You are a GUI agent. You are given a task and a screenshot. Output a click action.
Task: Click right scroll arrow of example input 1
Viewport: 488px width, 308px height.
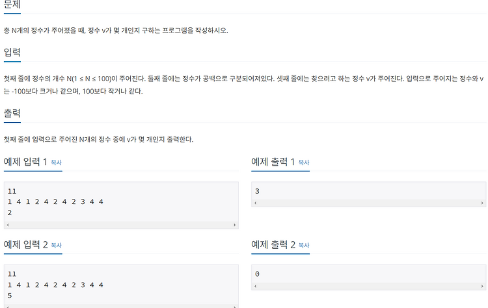click(235, 225)
